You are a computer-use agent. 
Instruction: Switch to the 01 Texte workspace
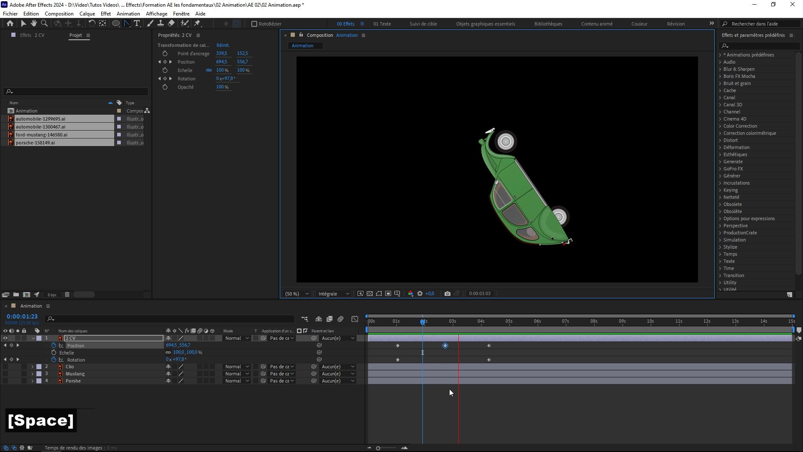(x=382, y=24)
